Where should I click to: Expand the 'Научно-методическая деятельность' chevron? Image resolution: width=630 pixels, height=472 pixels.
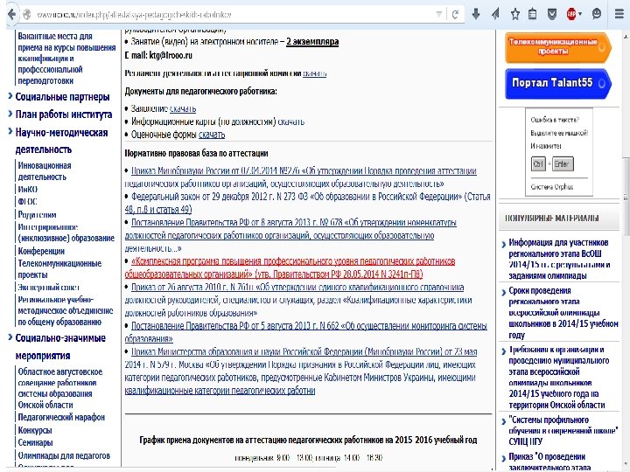[10, 131]
